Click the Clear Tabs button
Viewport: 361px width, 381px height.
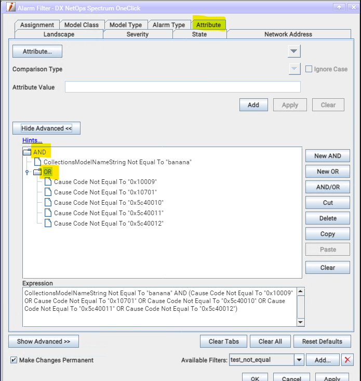(x=223, y=341)
